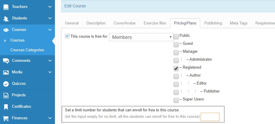
Task: Click the Courses eye icon
Action: coord(6,30)
